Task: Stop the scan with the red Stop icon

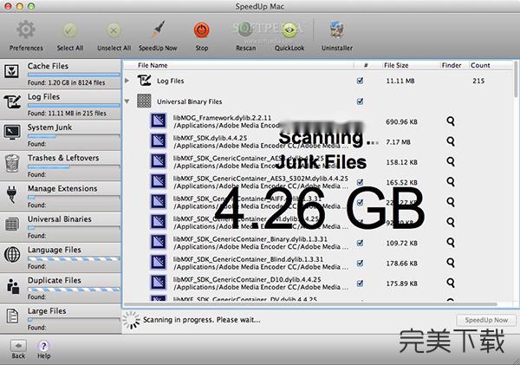Action: click(202, 30)
